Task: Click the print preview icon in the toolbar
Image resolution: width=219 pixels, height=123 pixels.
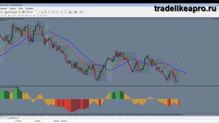Action: pyautogui.click(x=1, y=12)
